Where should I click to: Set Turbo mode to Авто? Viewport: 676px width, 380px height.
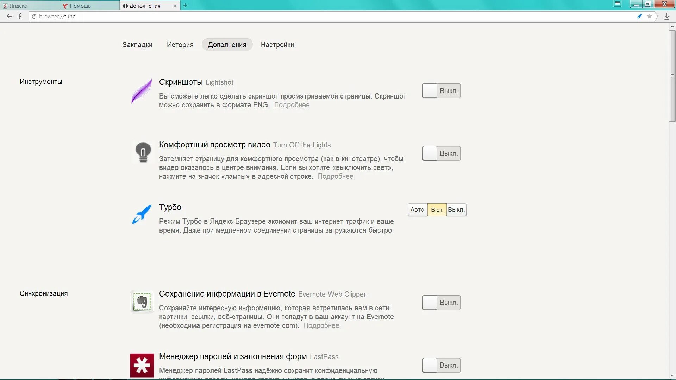tap(417, 210)
